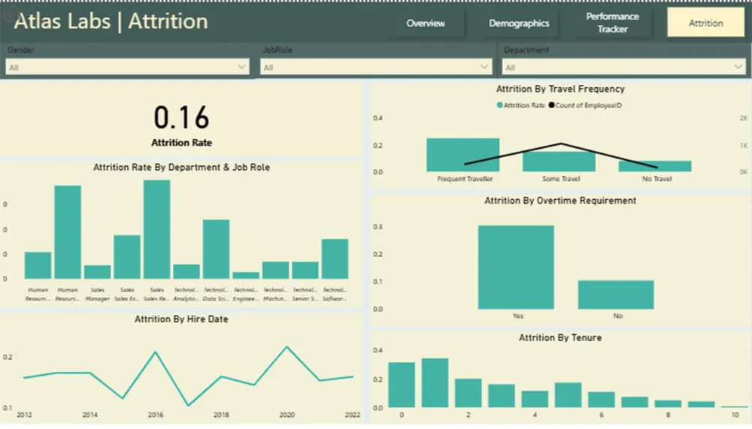The image size is (752, 429).
Task: Select the tenure 8 bar
Action: (x=668, y=404)
